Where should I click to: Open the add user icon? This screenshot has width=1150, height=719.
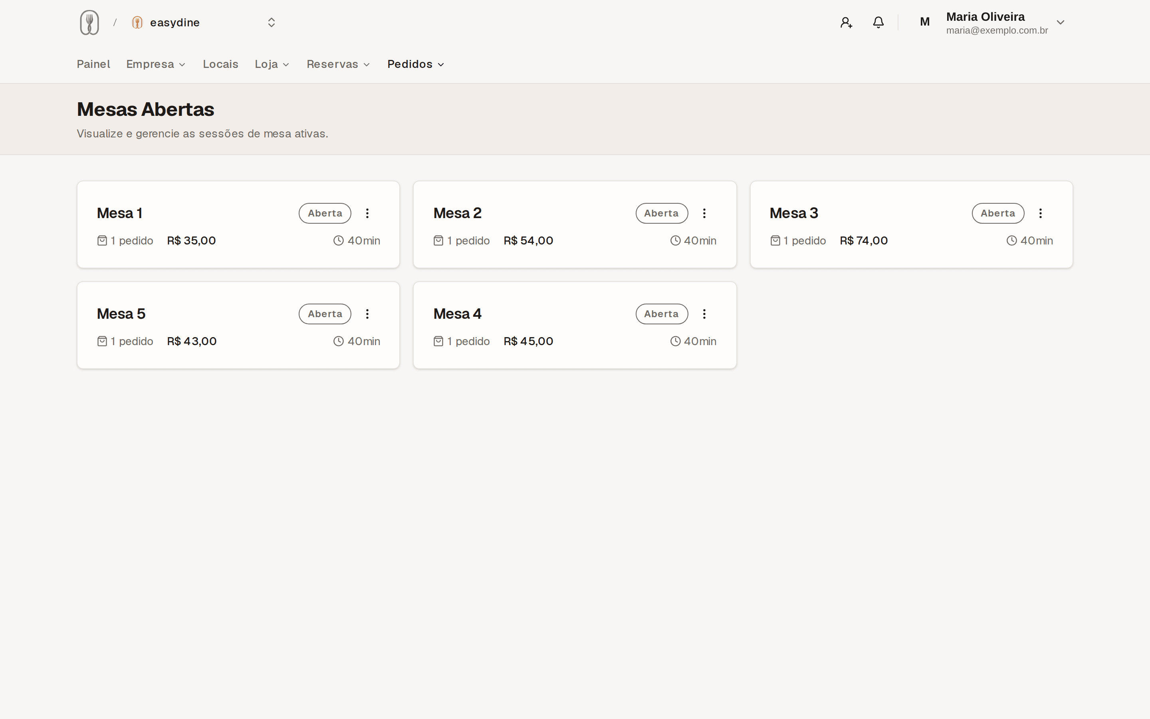click(846, 22)
